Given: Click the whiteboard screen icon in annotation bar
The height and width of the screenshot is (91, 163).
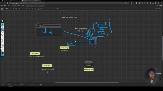Looking at the screenshot, I should click(x=2, y=45).
